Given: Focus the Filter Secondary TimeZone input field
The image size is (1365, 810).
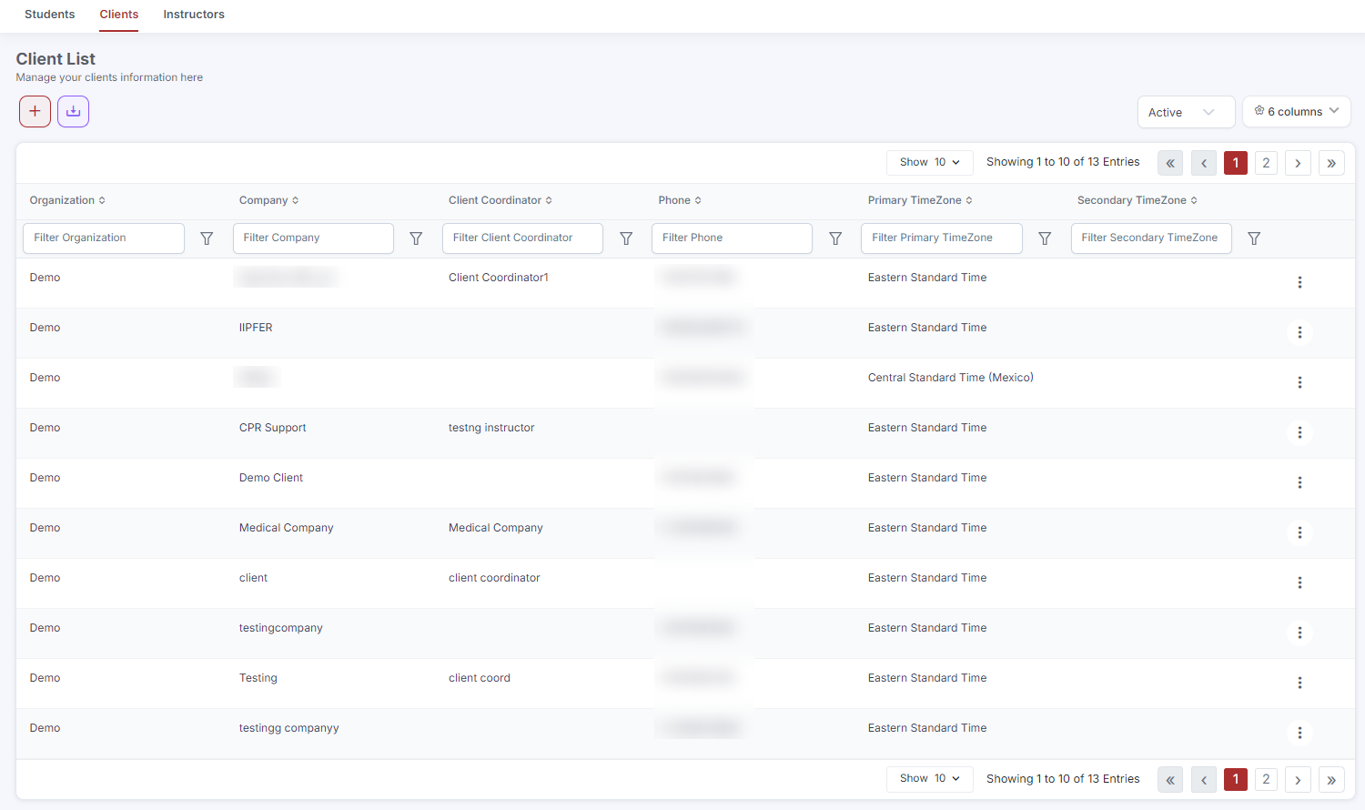Looking at the screenshot, I should click(x=1151, y=238).
